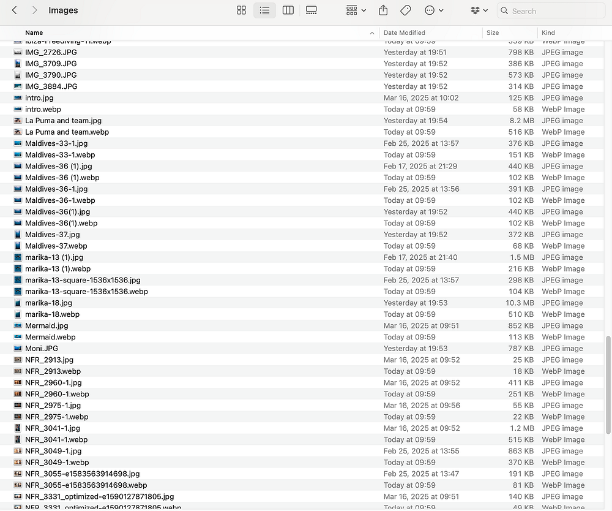The height and width of the screenshot is (511, 612).
Task: Select NFR_2913.webp file name
Action: pos(53,371)
